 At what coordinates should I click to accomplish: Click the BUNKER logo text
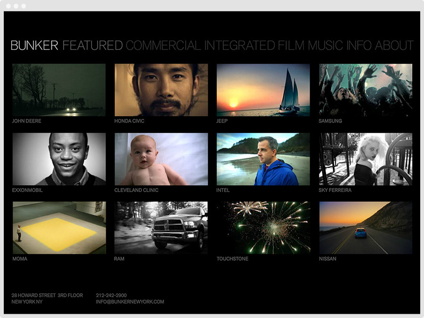(x=34, y=45)
